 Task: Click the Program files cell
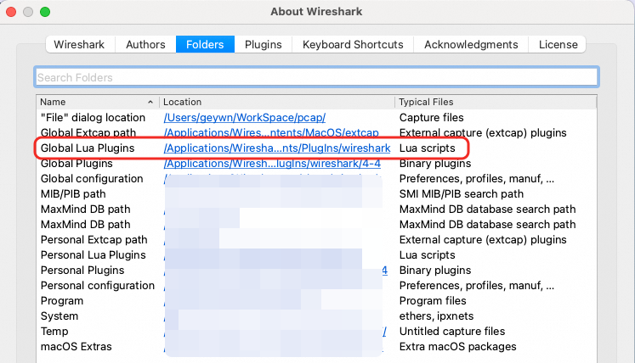point(433,301)
